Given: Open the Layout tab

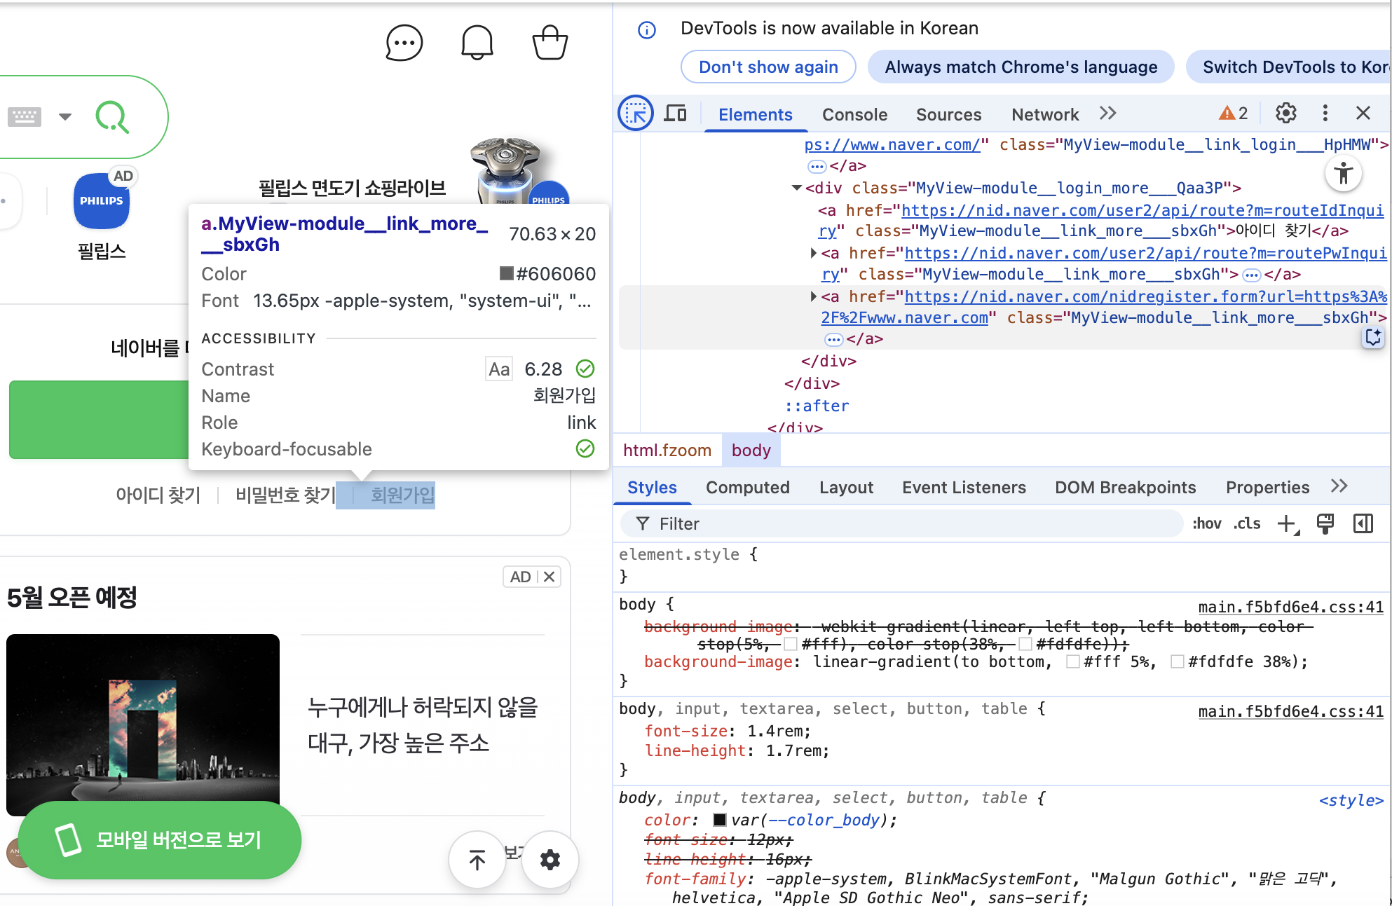Looking at the screenshot, I should click(846, 488).
